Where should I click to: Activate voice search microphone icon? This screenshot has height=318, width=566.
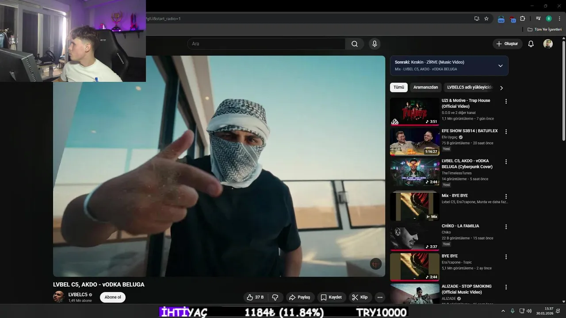(x=375, y=44)
